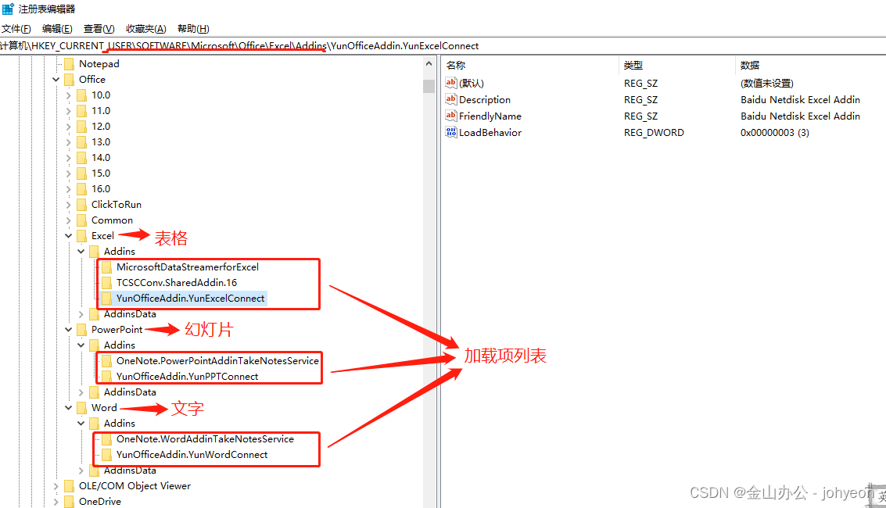Select the Word folder icon
The image size is (886, 508).
81,407
